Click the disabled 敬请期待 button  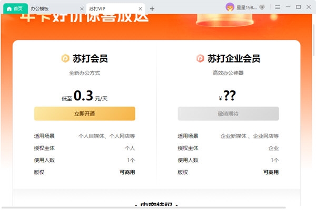[x=228, y=113]
